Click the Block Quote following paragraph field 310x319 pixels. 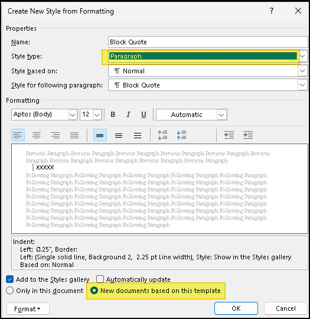coord(203,85)
